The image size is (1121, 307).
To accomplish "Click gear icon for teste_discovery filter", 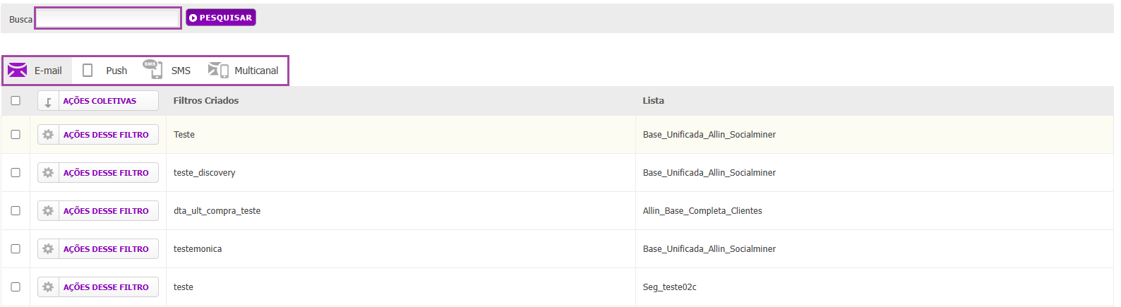I will (x=48, y=173).
